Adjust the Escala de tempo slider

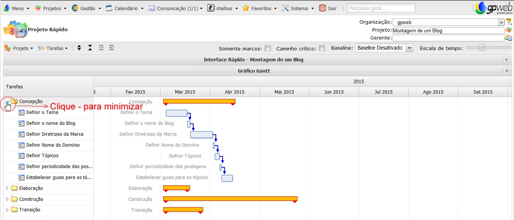pos(482,48)
